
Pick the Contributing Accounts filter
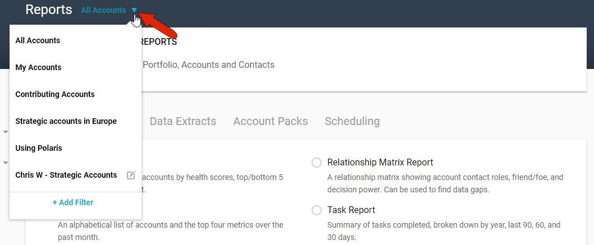[55, 94]
